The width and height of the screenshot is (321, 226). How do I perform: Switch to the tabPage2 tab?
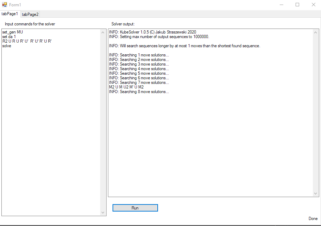click(30, 14)
